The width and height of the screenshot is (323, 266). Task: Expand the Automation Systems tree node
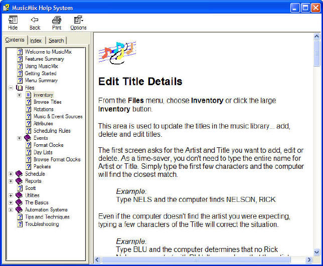(11, 210)
